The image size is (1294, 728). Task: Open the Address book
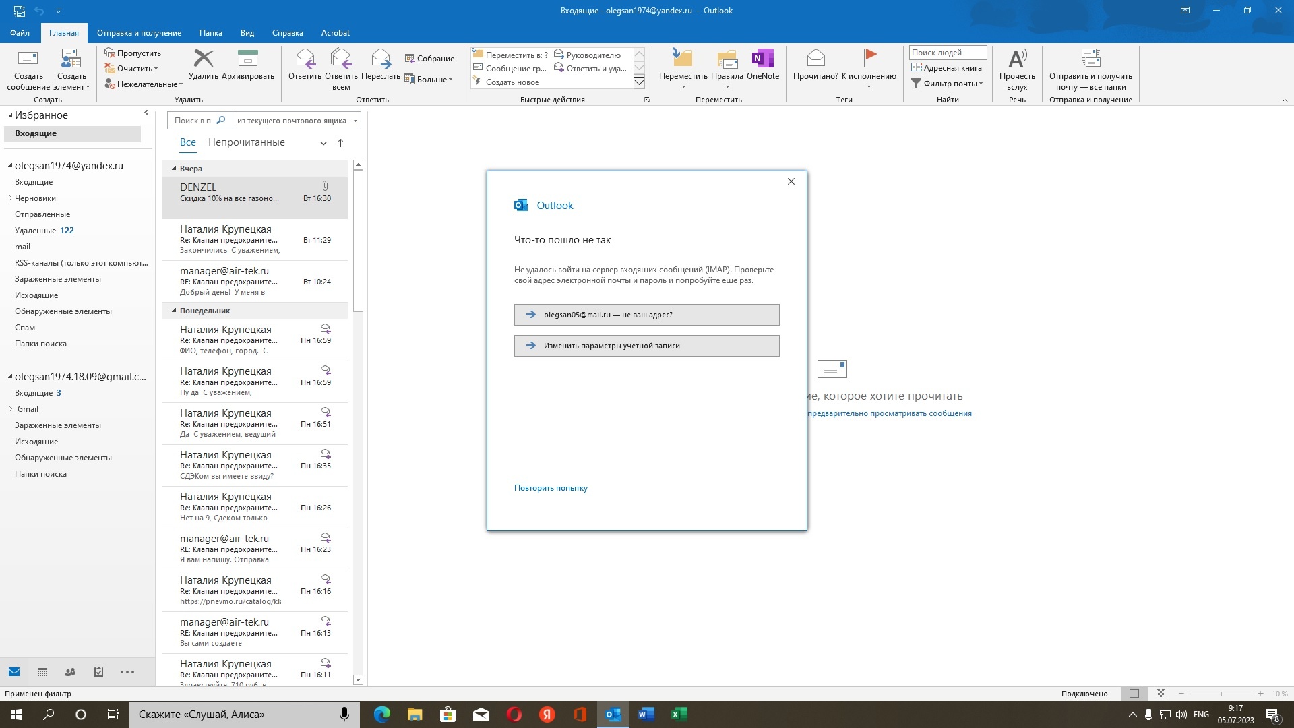point(946,68)
